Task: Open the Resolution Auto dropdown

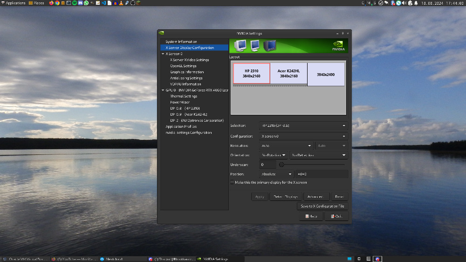Action: point(286,146)
